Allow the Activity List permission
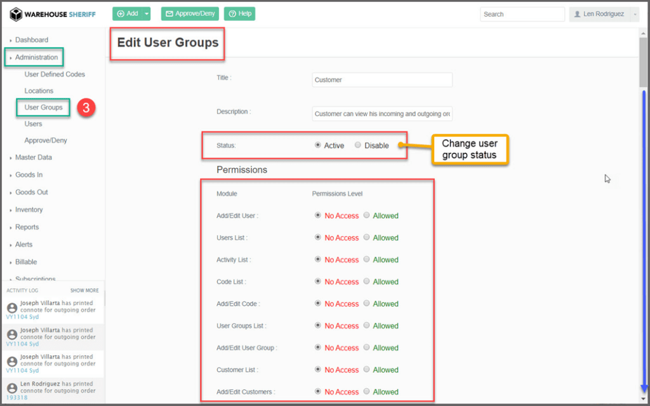This screenshot has height=406, width=650. click(x=366, y=259)
